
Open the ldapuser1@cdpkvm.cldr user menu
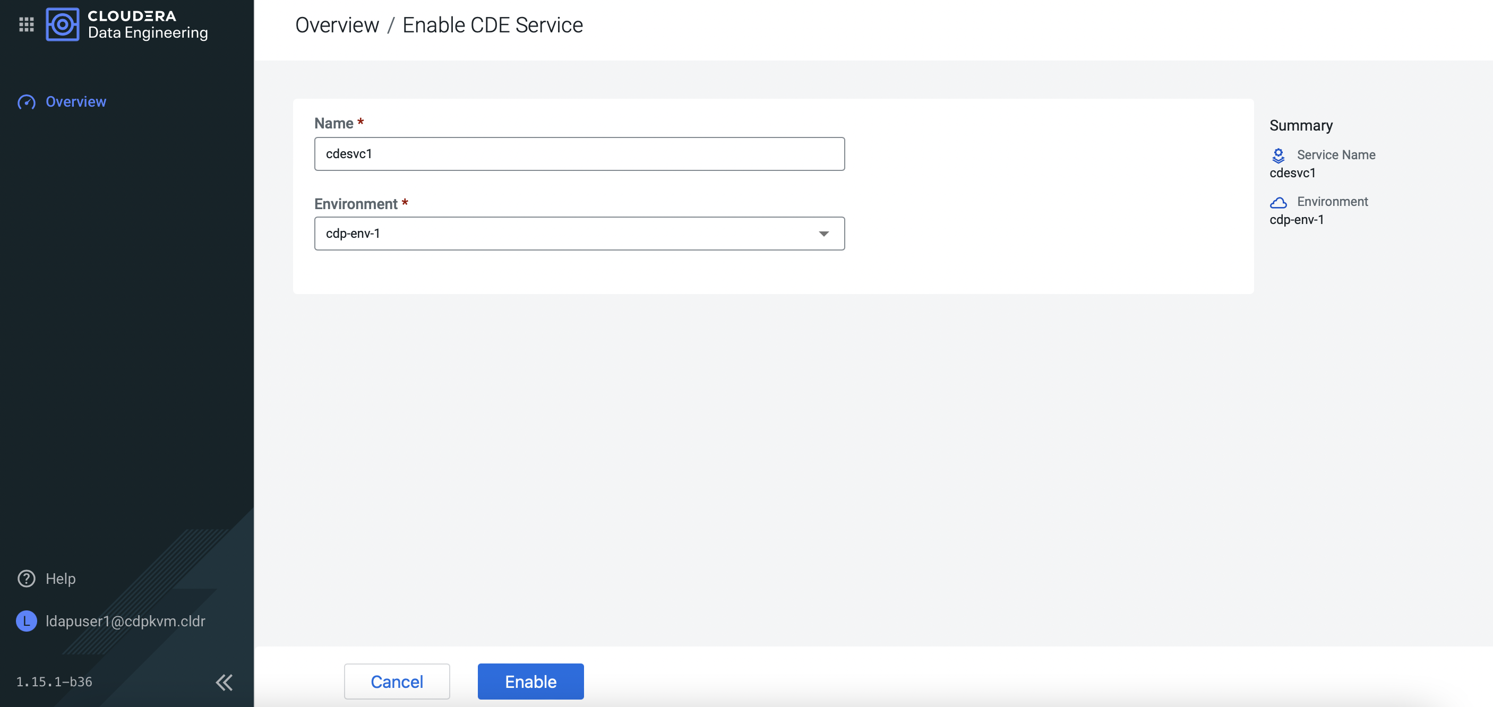coord(125,620)
